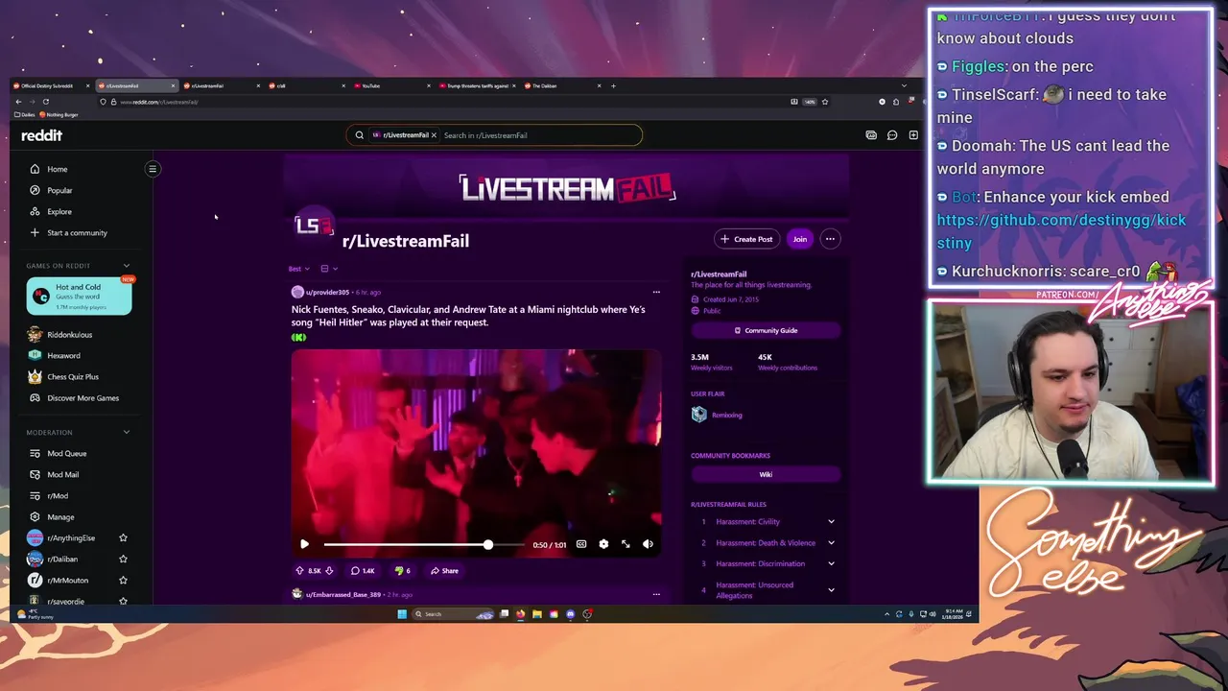The image size is (1228, 691).
Task: Click the award button showing 6
Action: tap(403, 571)
